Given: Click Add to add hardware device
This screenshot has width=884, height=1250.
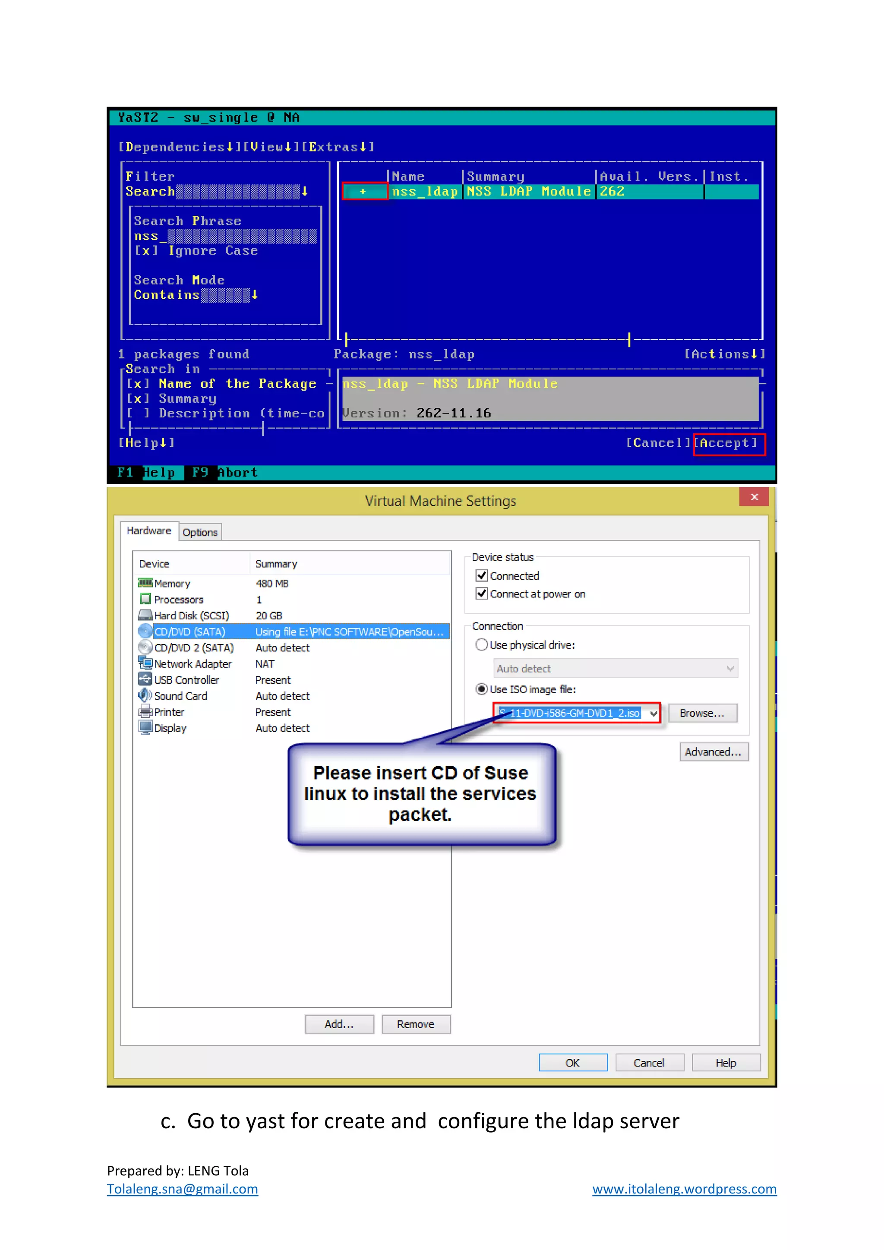Looking at the screenshot, I should pyautogui.click(x=339, y=1024).
